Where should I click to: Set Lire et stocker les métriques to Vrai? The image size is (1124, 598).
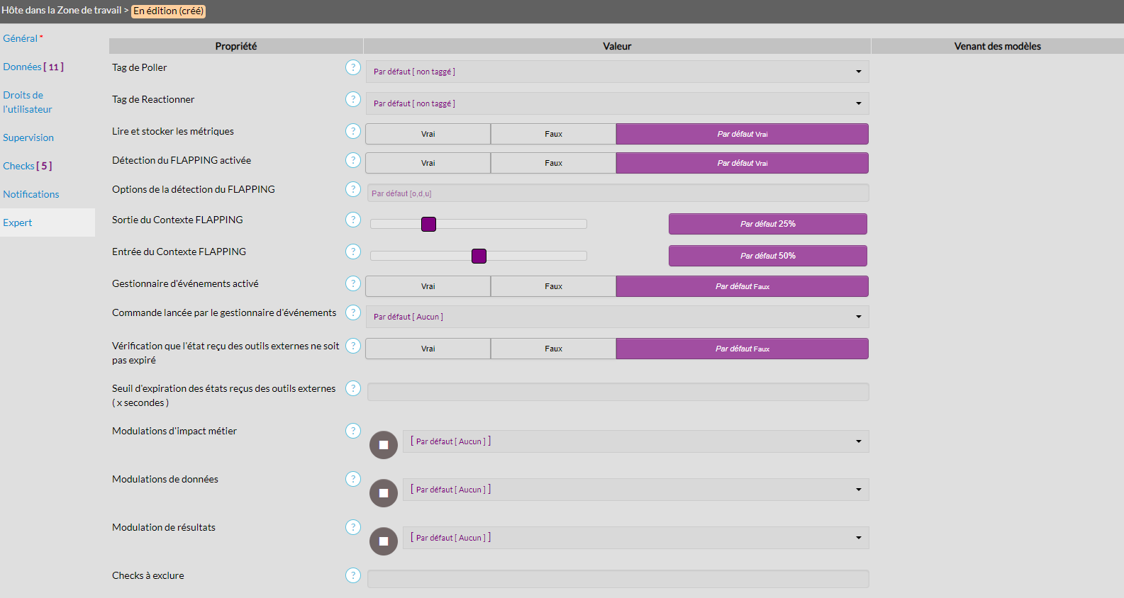click(428, 134)
